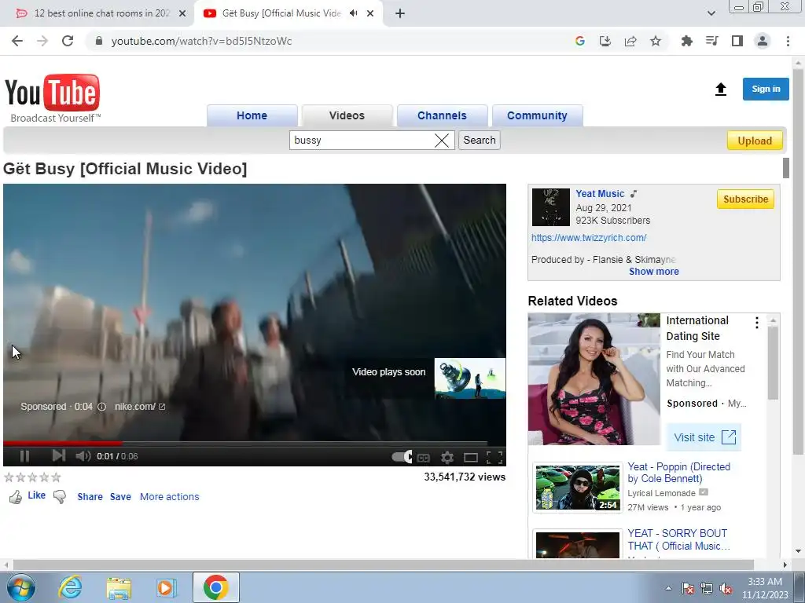Click the thumbs-down dislike icon
The image size is (805, 603).
(x=60, y=497)
